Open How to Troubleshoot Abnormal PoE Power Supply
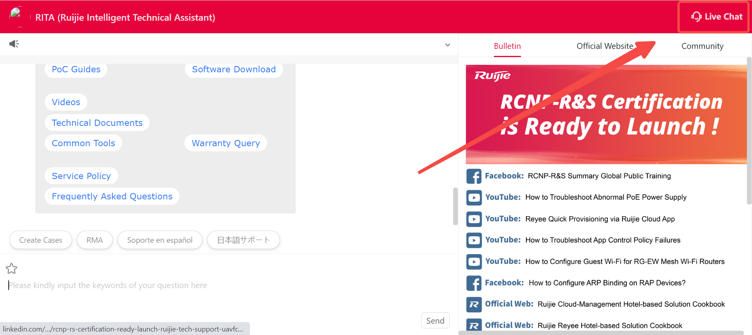The image size is (752, 335). click(x=606, y=197)
